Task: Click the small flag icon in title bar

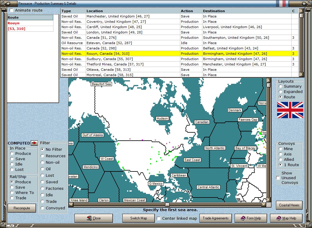Action: (x=280, y=3)
